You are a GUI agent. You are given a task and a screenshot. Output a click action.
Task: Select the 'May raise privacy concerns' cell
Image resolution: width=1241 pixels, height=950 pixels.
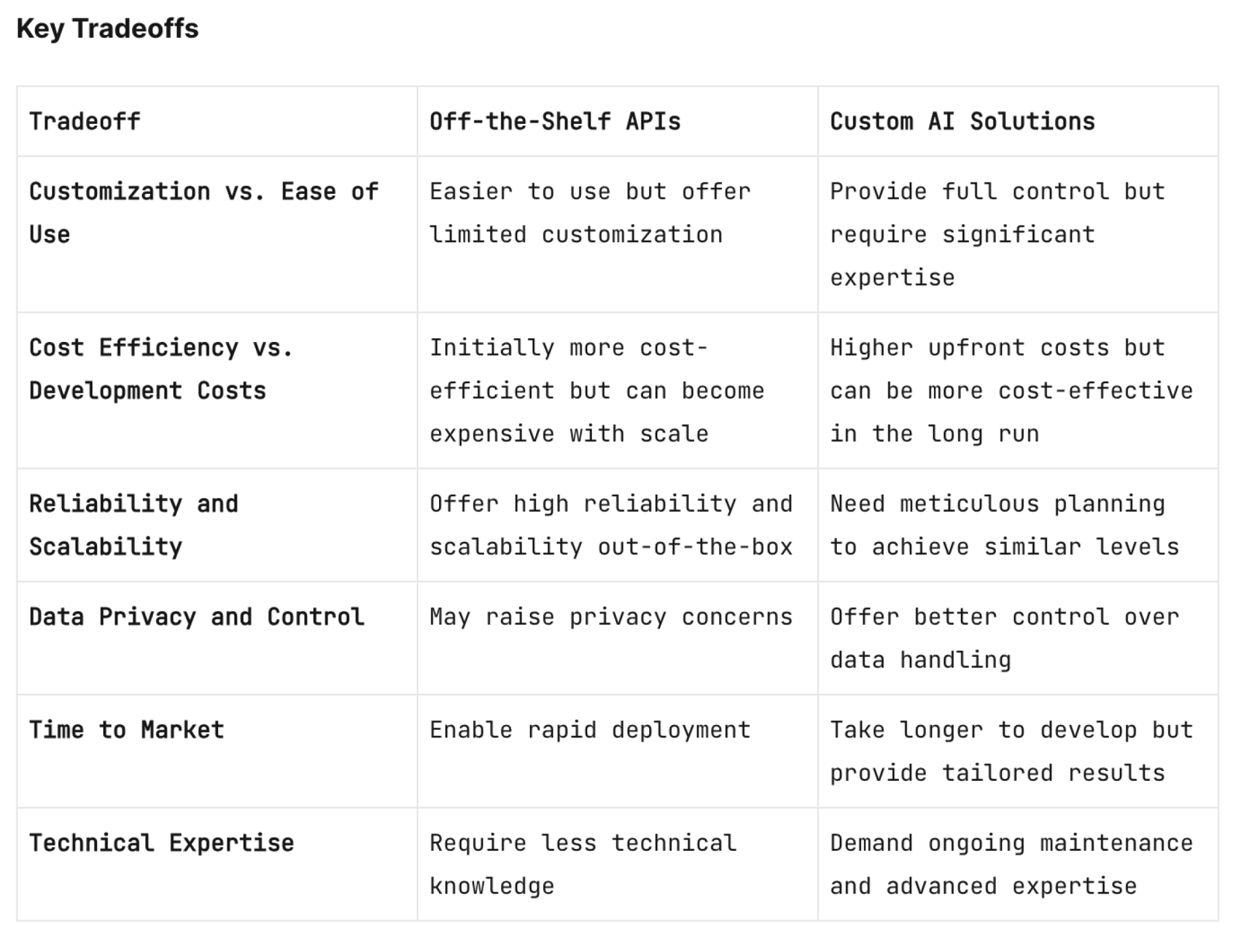[x=617, y=638]
